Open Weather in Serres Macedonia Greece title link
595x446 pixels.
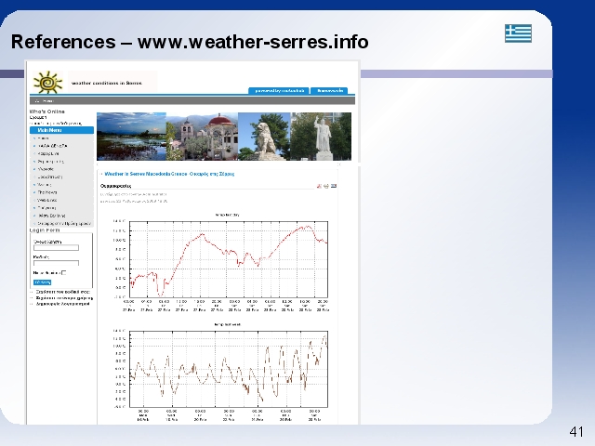(169, 174)
